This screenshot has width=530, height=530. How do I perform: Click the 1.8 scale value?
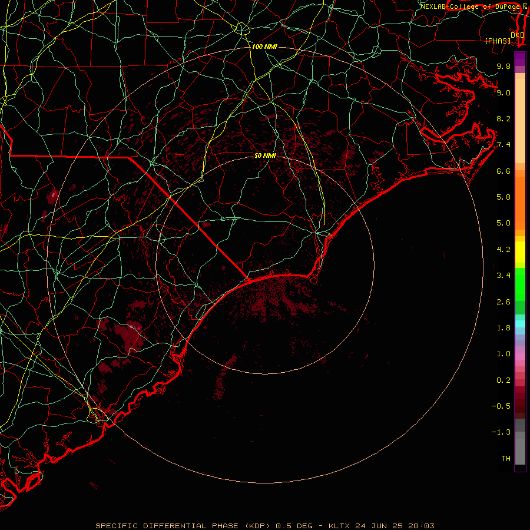(x=503, y=327)
